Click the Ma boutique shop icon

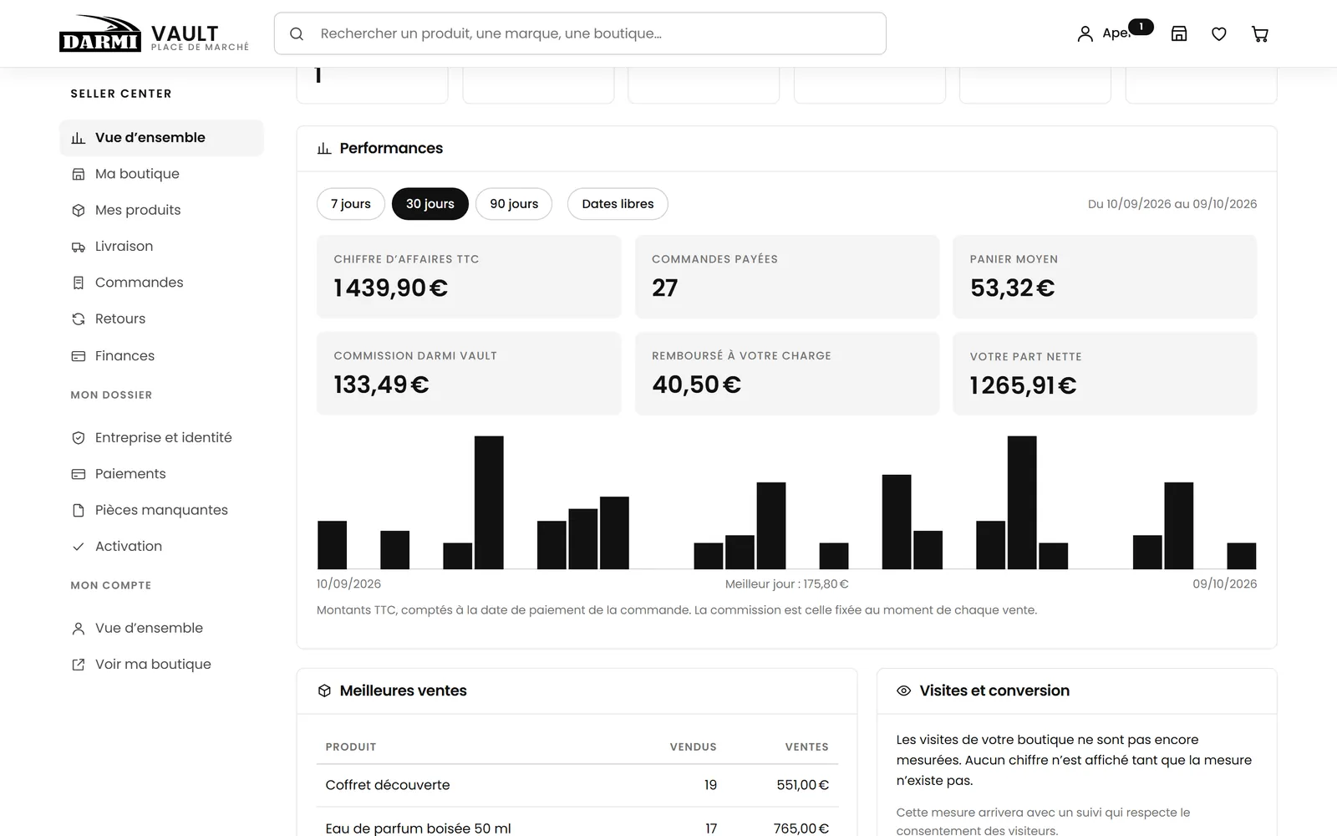79,174
